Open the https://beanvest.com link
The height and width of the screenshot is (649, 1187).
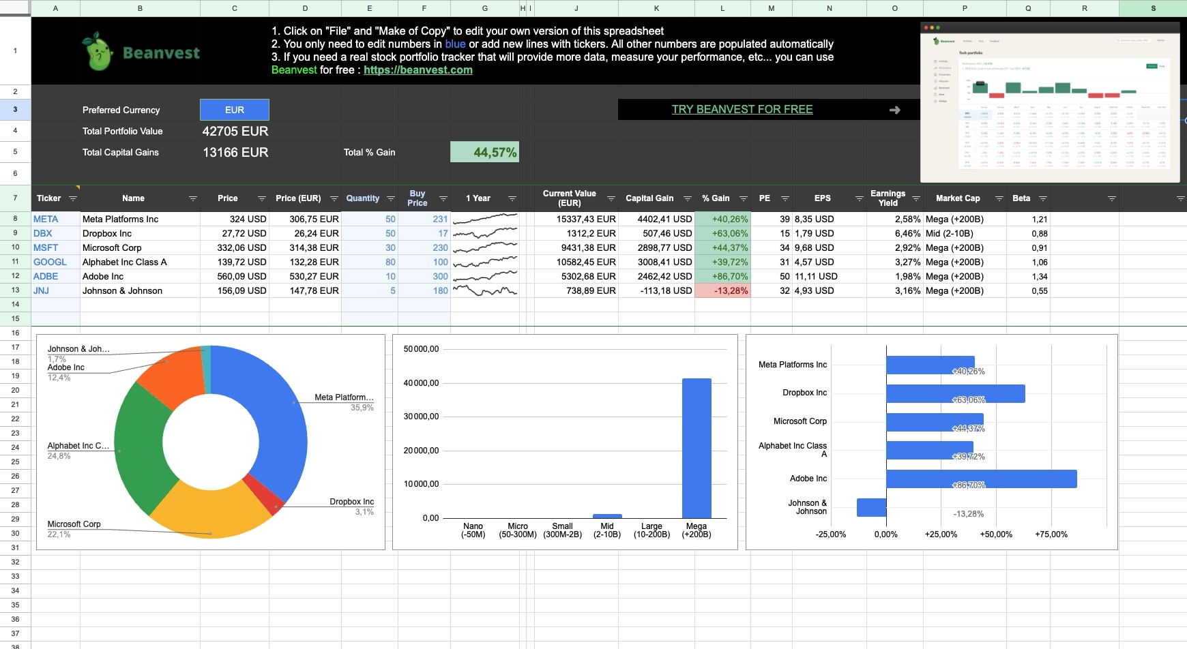418,70
